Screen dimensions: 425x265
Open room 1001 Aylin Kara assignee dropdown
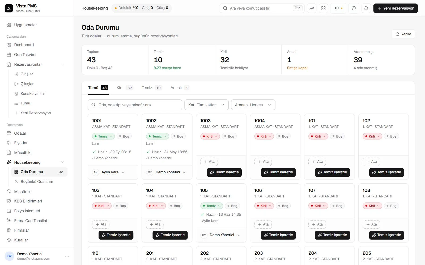pyautogui.click(x=108, y=172)
